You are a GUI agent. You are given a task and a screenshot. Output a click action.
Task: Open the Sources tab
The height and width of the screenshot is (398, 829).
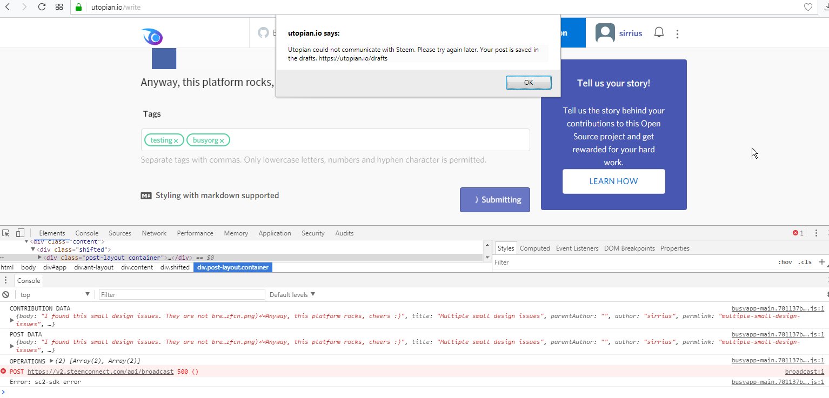click(120, 233)
